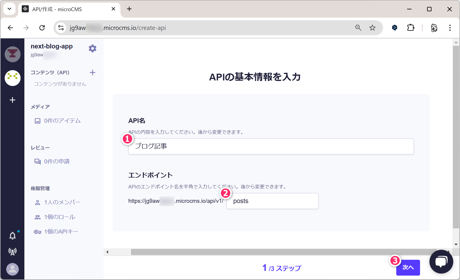Click the broadcast antenna icon in sidebar

coord(12,252)
